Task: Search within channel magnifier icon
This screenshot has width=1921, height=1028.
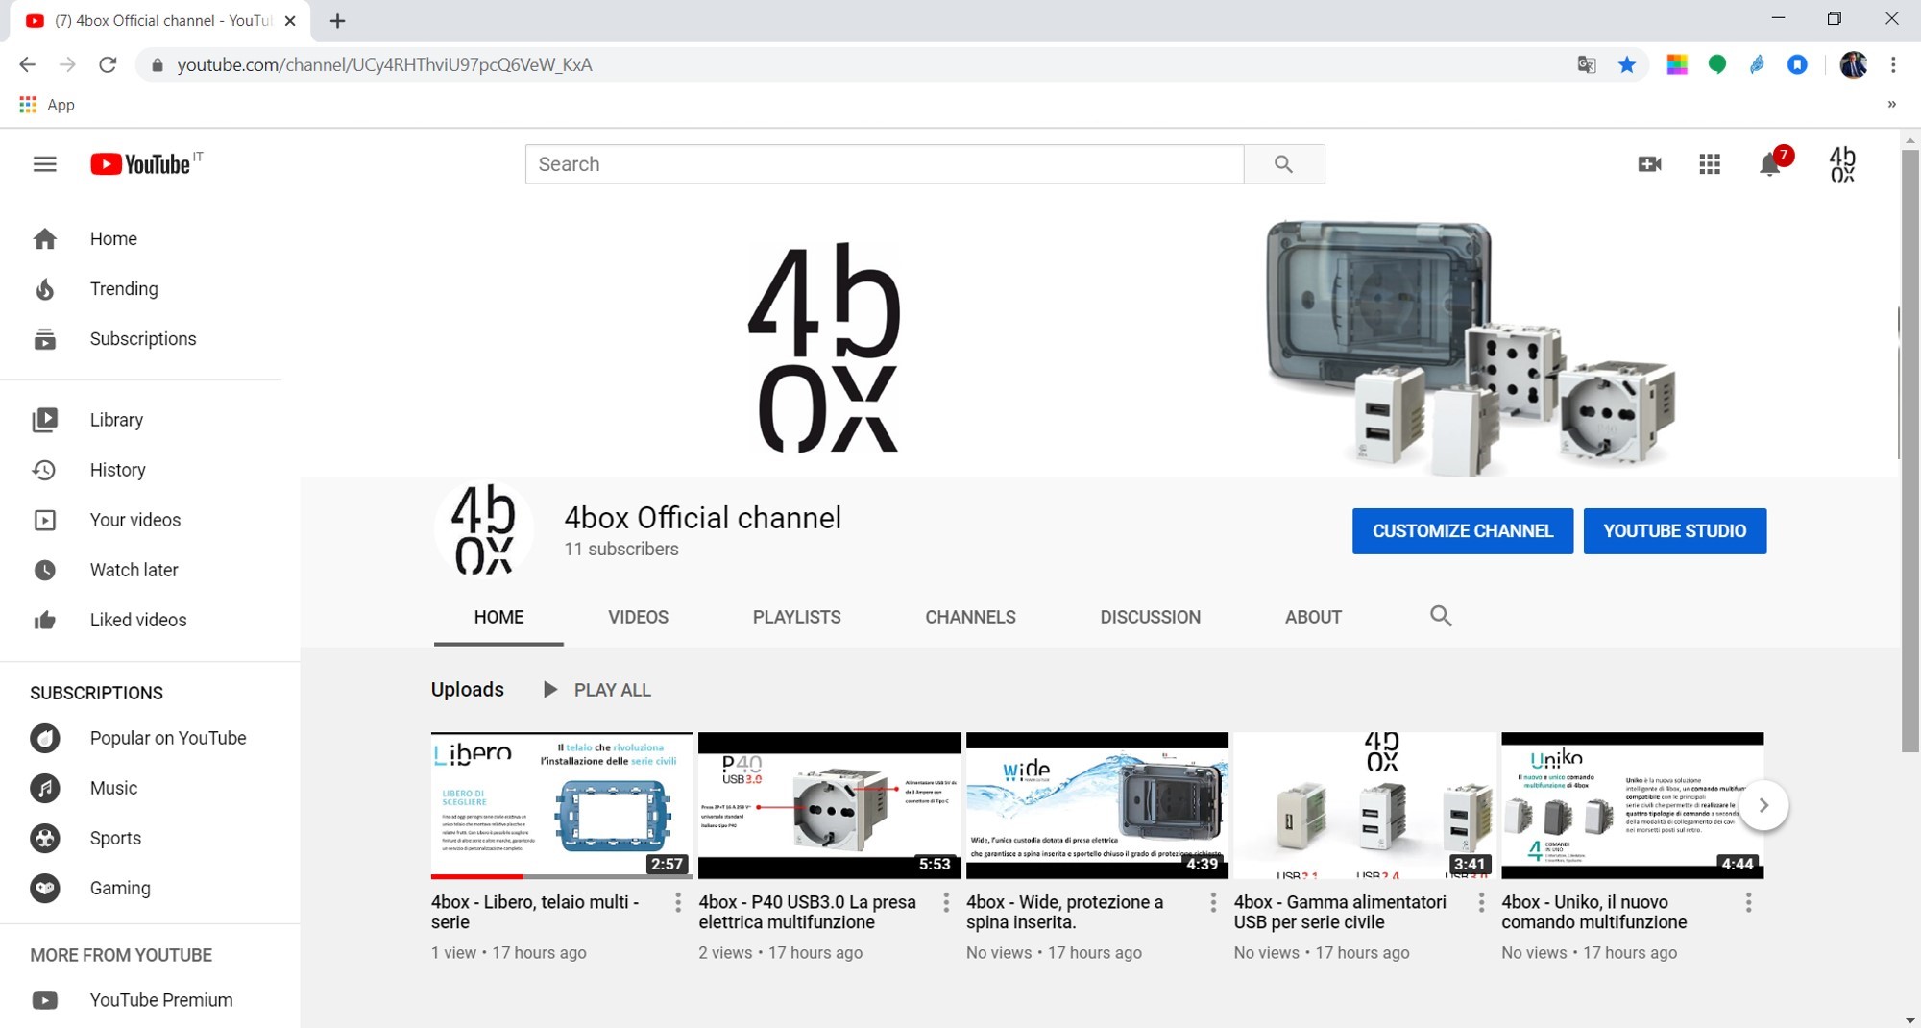Action: 1440,616
